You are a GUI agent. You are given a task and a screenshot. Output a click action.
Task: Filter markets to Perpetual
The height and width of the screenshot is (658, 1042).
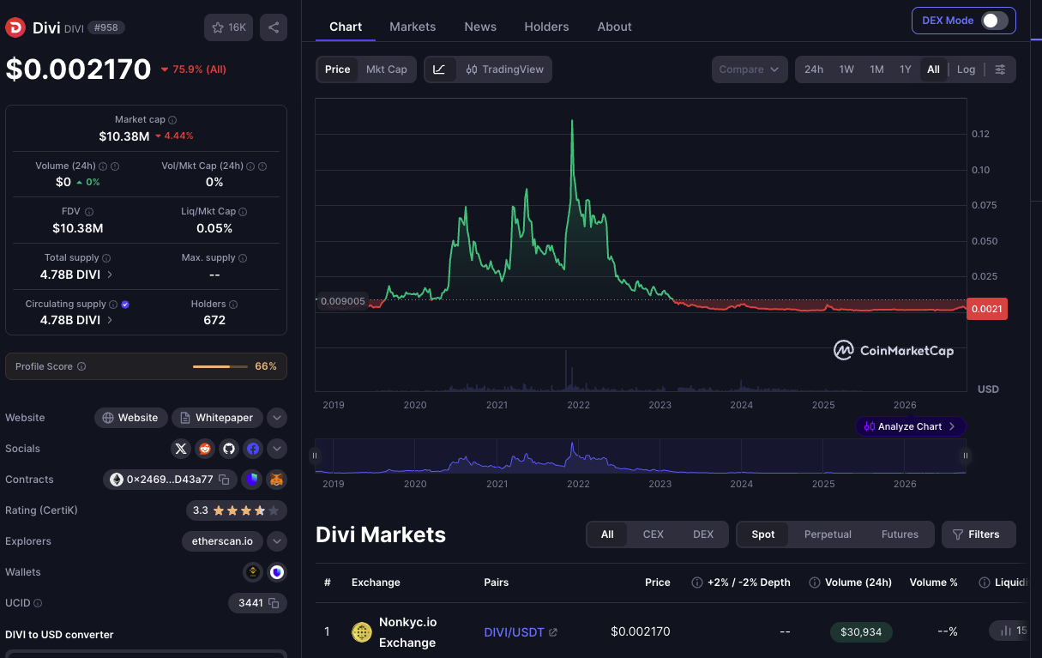pyautogui.click(x=828, y=534)
